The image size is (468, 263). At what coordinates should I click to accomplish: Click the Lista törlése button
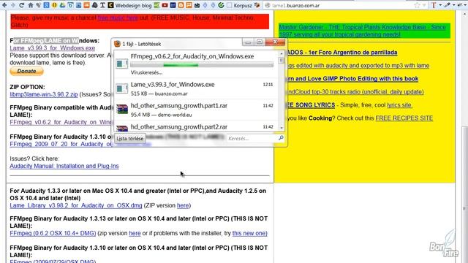click(130, 139)
